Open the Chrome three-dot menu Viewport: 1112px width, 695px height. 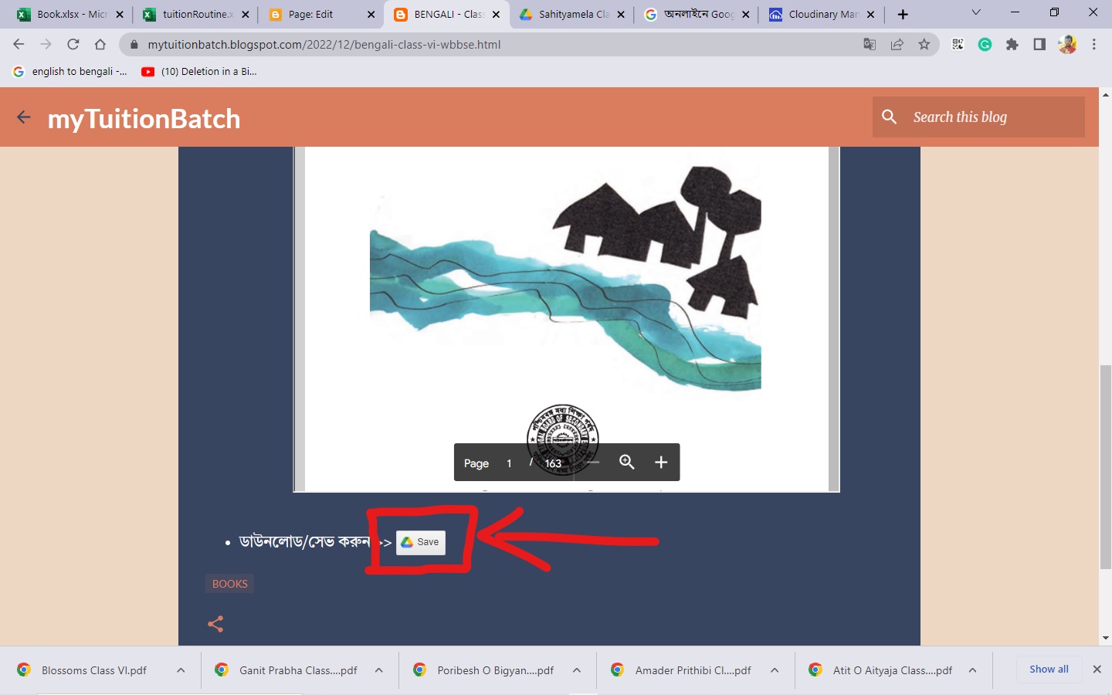click(x=1094, y=45)
